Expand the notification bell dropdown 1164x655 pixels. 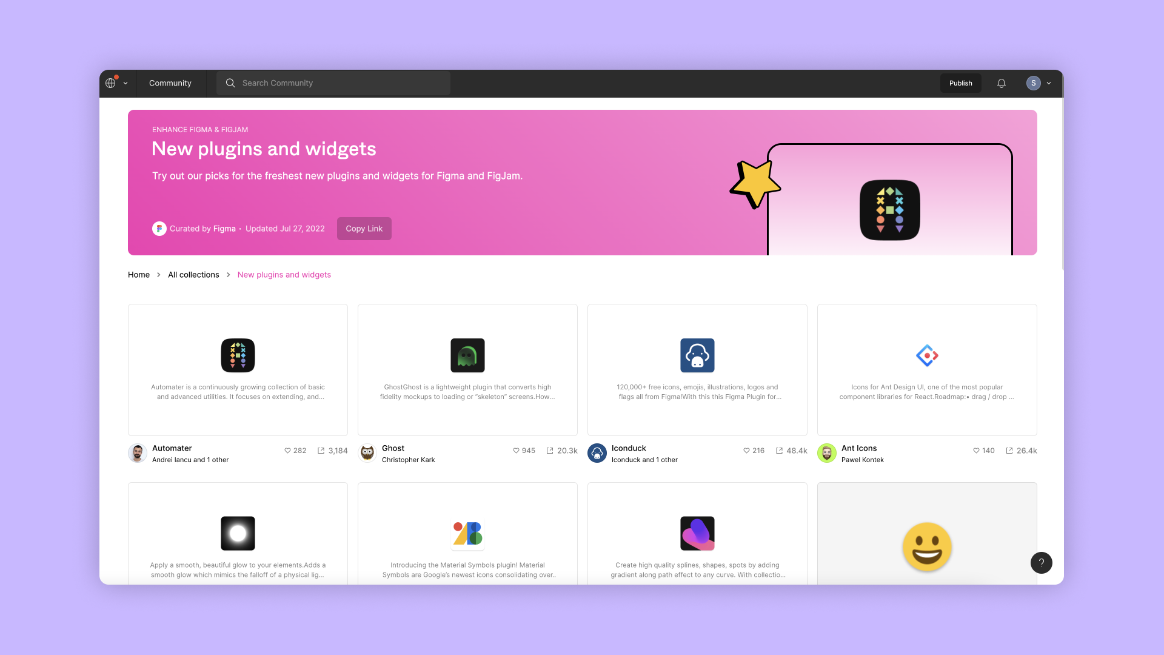(1001, 83)
